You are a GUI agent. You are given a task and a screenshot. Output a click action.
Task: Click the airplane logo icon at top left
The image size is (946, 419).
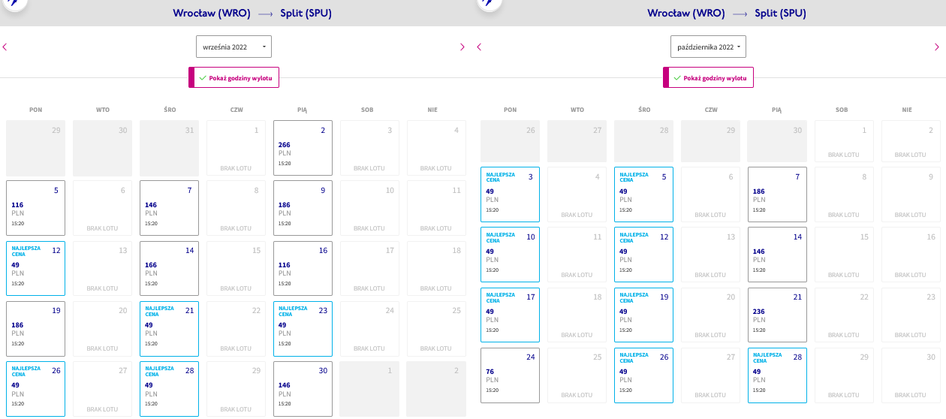[14, 2]
